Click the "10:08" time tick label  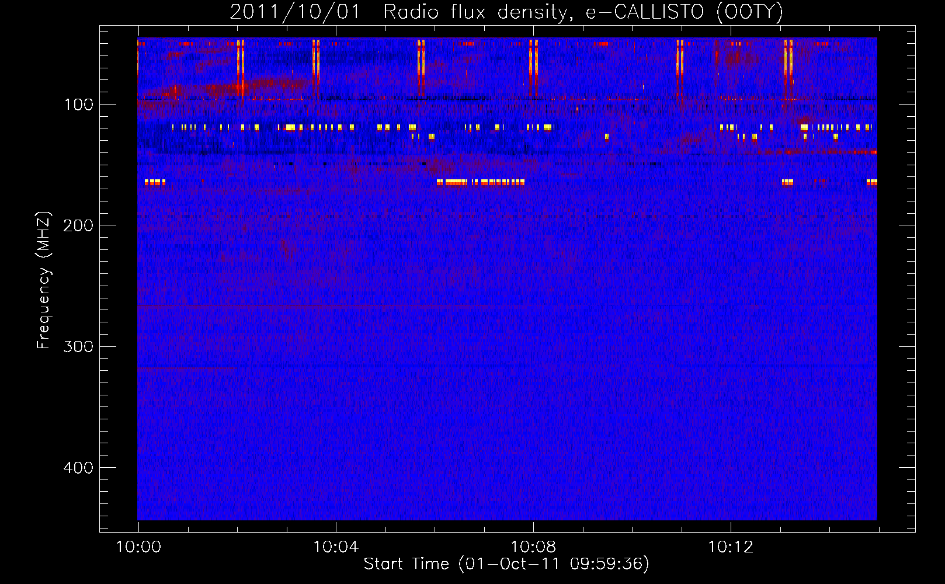(x=533, y=547)
